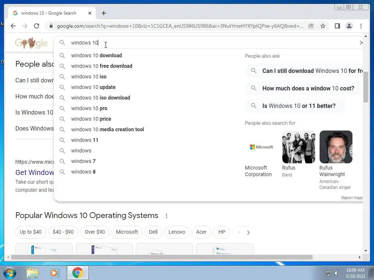The width and height of the screenshot is (374, 280).
Task: Click the Chrome address bar URL
Action: (x=180, y=26)
